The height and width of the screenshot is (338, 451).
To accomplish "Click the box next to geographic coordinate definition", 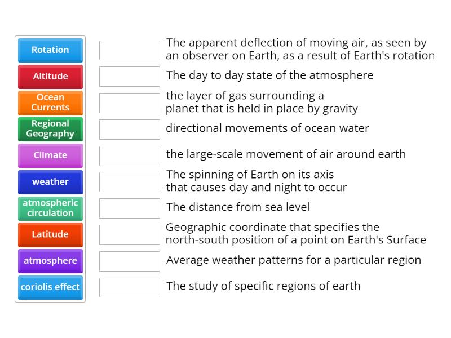I will 129,234.
